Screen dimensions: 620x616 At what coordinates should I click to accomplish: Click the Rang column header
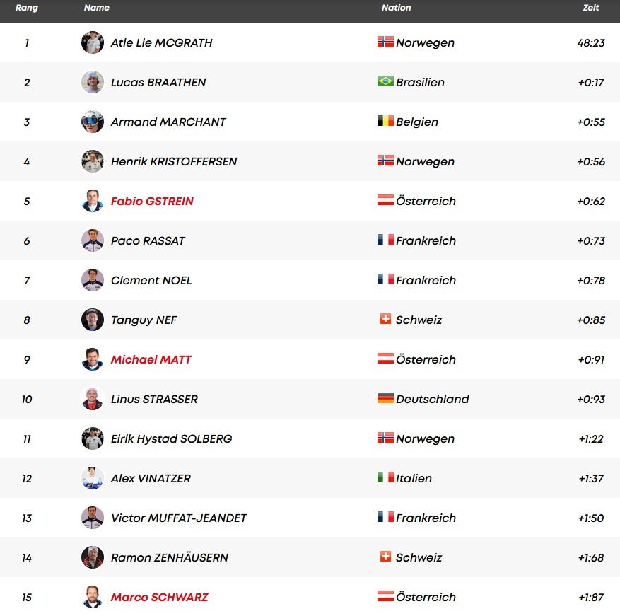coord(27,8)
